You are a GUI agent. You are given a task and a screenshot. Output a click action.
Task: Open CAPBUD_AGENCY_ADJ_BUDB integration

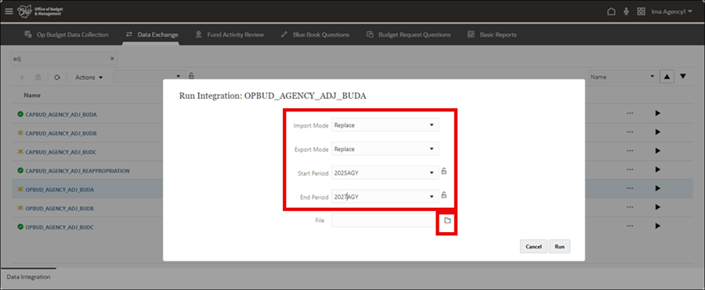tap(60, 133)
